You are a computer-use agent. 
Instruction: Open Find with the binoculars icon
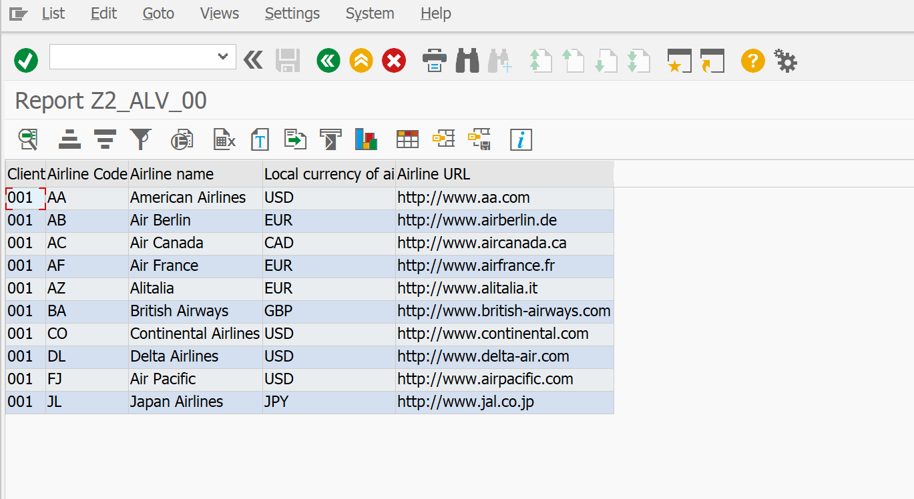point(467,61)
